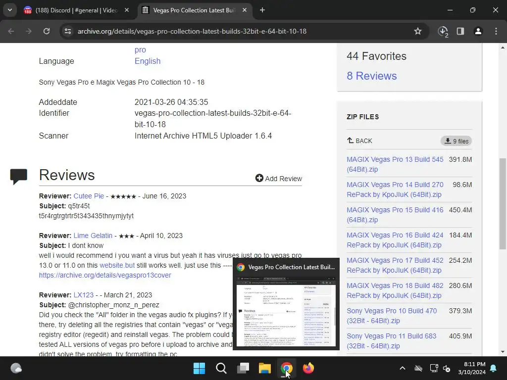The width and height of the screenshot is (507, 380).
Task: Open the tab search dropdown arrow
Action: [10, 10]
